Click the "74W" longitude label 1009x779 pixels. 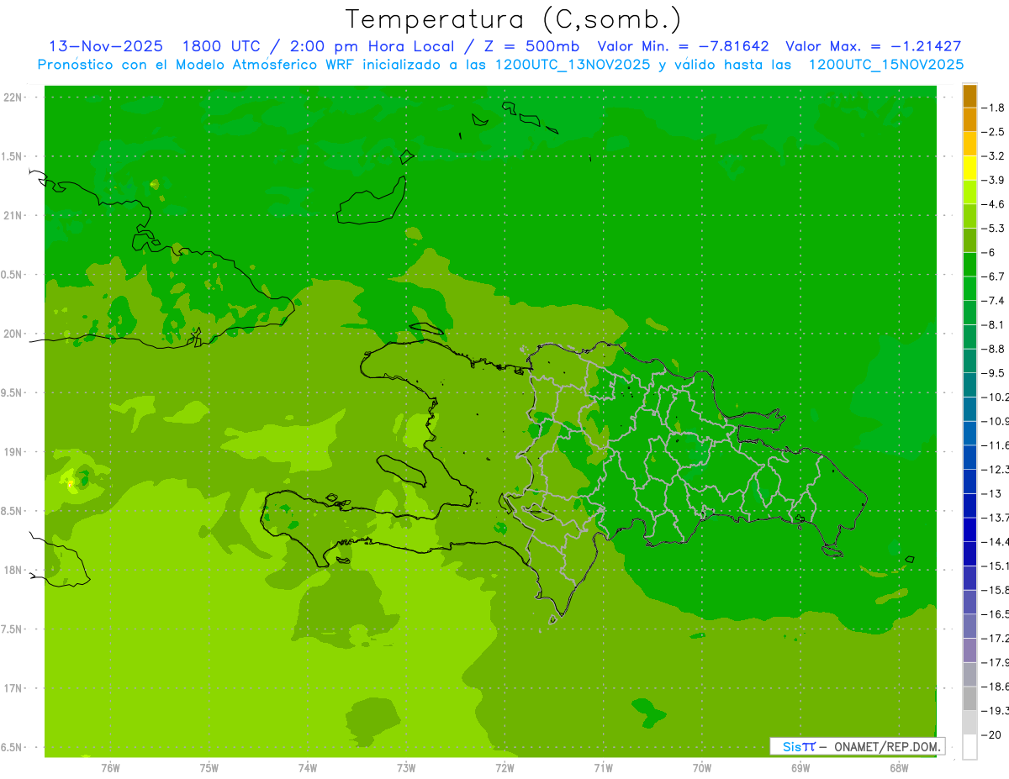click(x=308, y=767)
